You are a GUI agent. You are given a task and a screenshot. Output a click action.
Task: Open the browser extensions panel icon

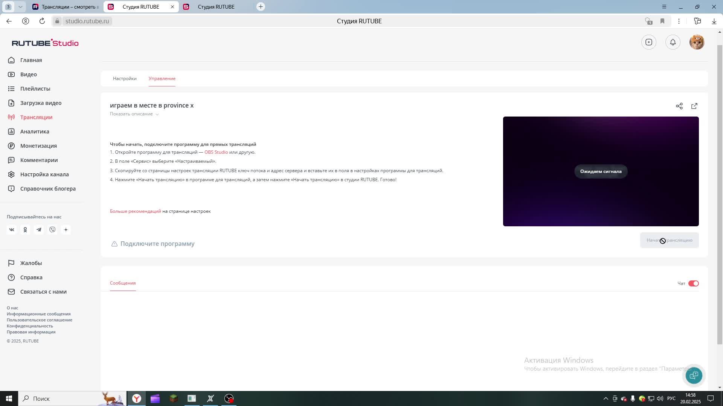point(697,21)
